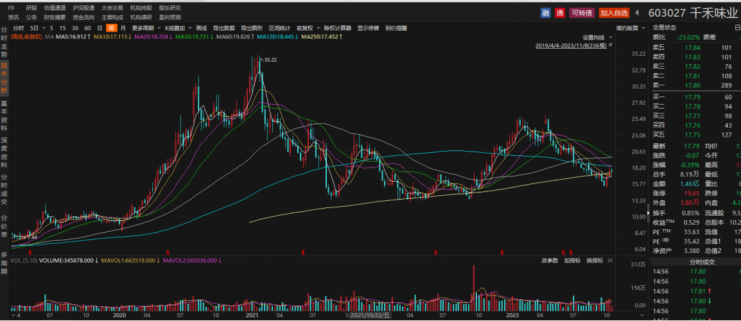
Task: Click the first red S marker
Action: [x=31, y=253]
